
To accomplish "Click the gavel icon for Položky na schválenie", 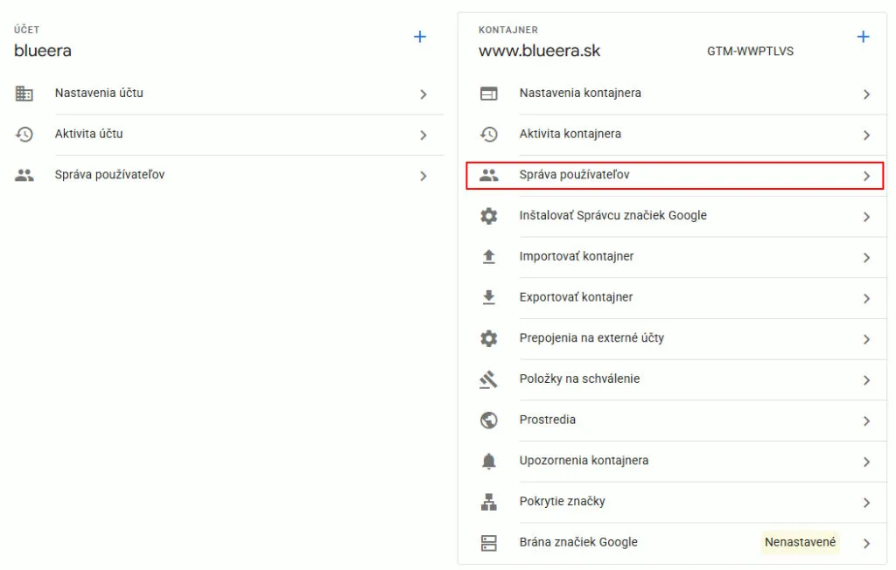I will point(489,379).
